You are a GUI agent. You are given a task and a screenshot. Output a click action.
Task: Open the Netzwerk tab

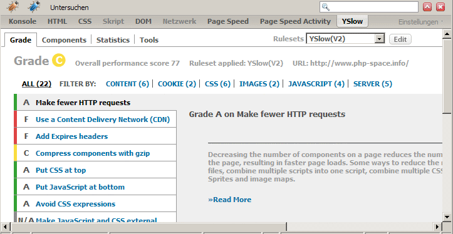(x=179, y=21)
